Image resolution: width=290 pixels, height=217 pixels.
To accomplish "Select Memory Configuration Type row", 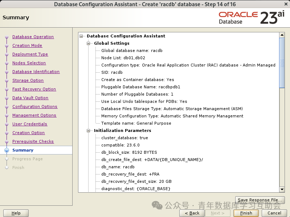I will [172, 116].
